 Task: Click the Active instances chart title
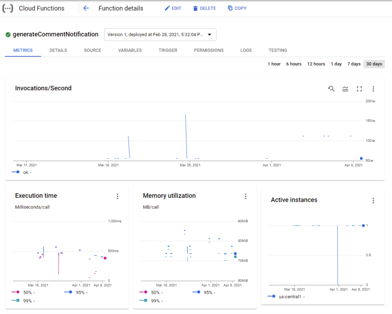coord(294,200)
